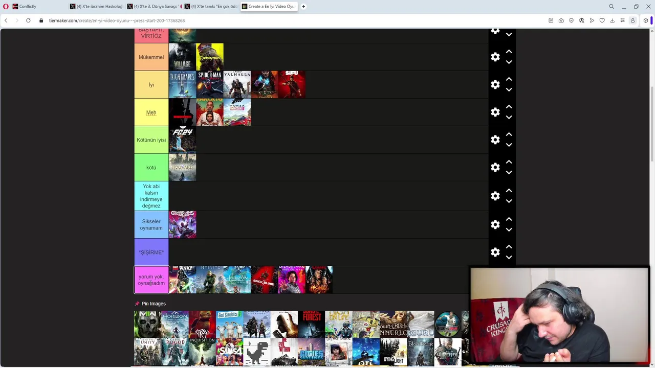Click the tab search magnifier icon
Viewport: 655px width, 368px height.
(x=612, y=7)
